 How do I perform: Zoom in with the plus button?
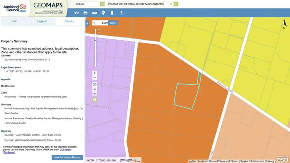coord(94,73)
